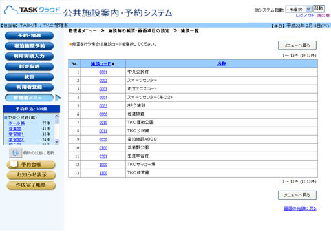Open the 他システム起動 dropdown showing 未選択

(x=298, y=9)
